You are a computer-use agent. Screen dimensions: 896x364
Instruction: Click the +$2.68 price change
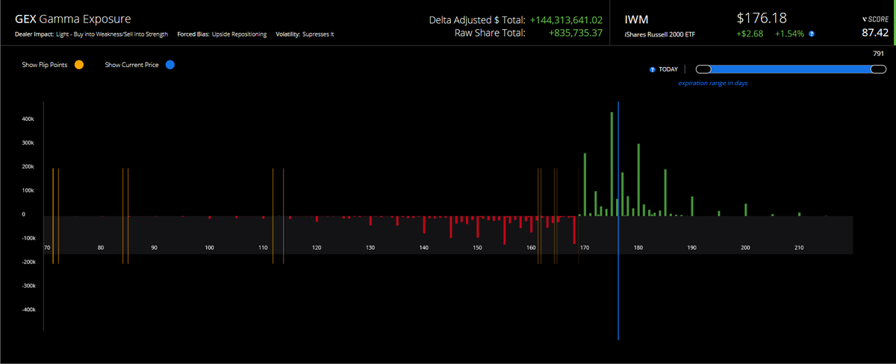tap(748, 34)
